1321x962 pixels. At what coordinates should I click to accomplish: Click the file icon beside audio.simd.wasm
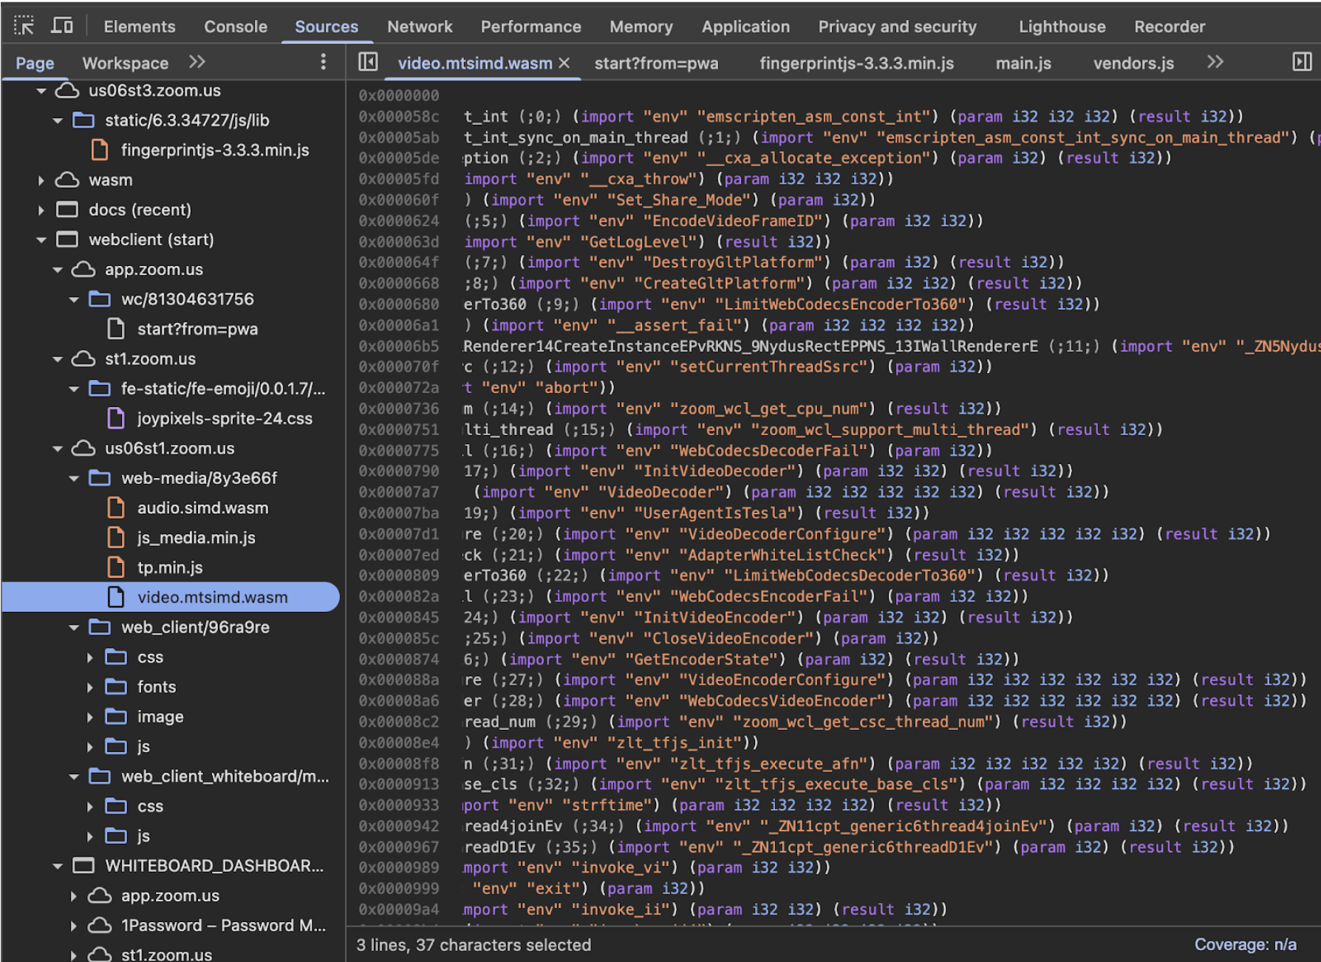coord(116,508)
